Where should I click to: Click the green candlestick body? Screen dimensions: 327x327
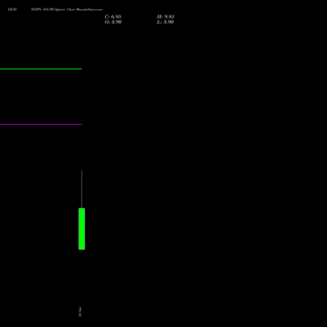pyautogui.click(x=82, y=229)
